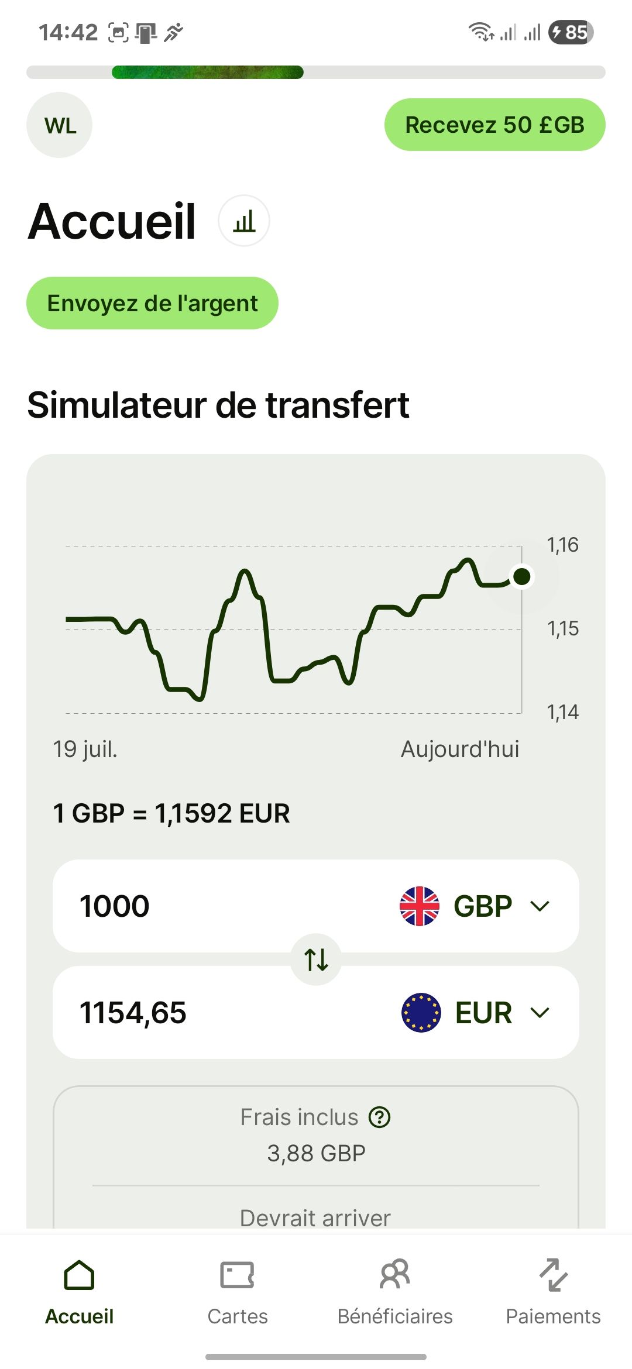
Task: Open the bar chart insights icon
Action: (244, 221)
